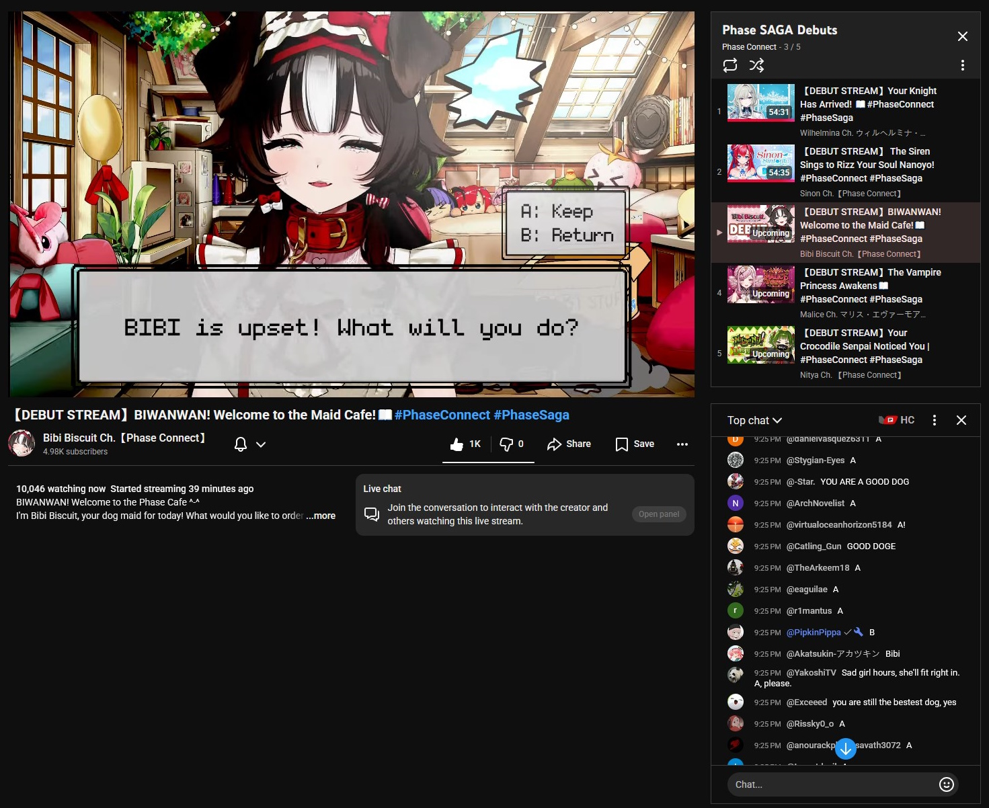Image resolution: width=989 pixels, height=808 pixels.
Task: Click @Rissky0_o username in chat
Action: 810,724
